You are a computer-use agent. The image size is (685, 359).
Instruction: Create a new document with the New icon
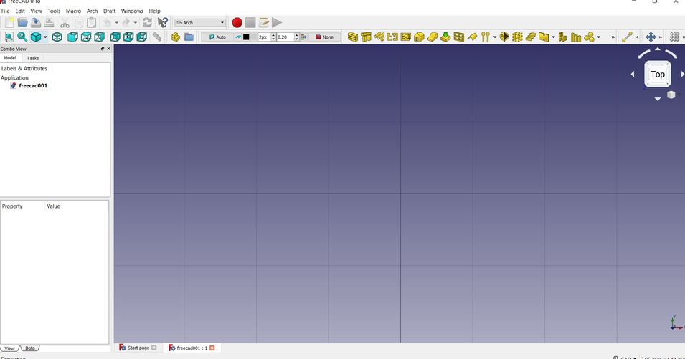click(9, 23)
